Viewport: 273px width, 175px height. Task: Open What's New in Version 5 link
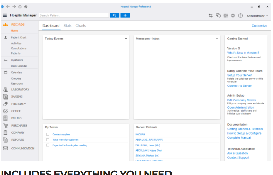(x=243, y=53)
